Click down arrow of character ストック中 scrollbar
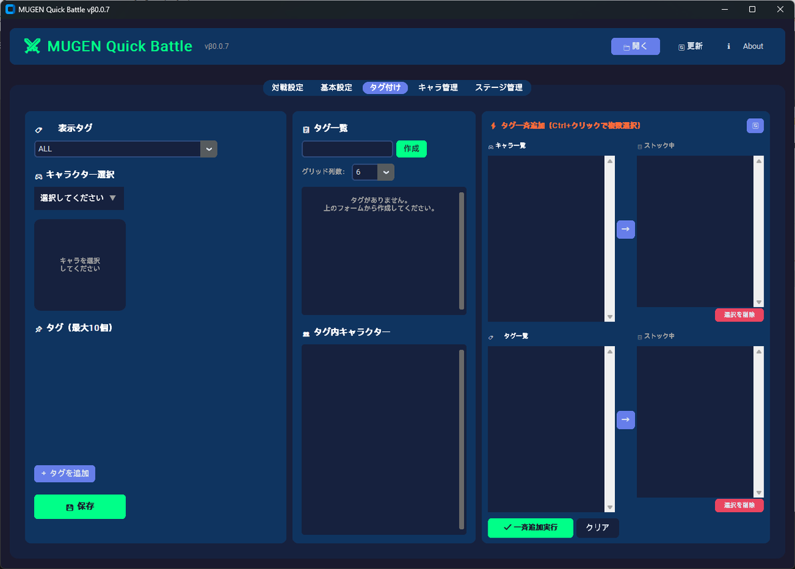795x569 pixels. click(759, 302)
